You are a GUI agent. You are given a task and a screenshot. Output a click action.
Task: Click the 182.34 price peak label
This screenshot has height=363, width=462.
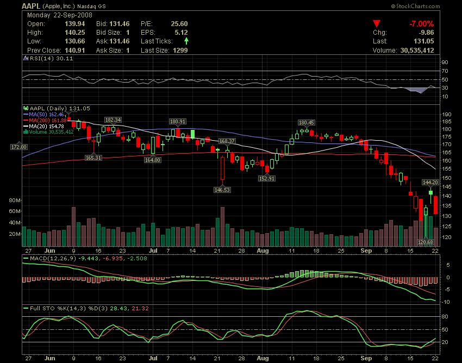click(x=113, y=120)
